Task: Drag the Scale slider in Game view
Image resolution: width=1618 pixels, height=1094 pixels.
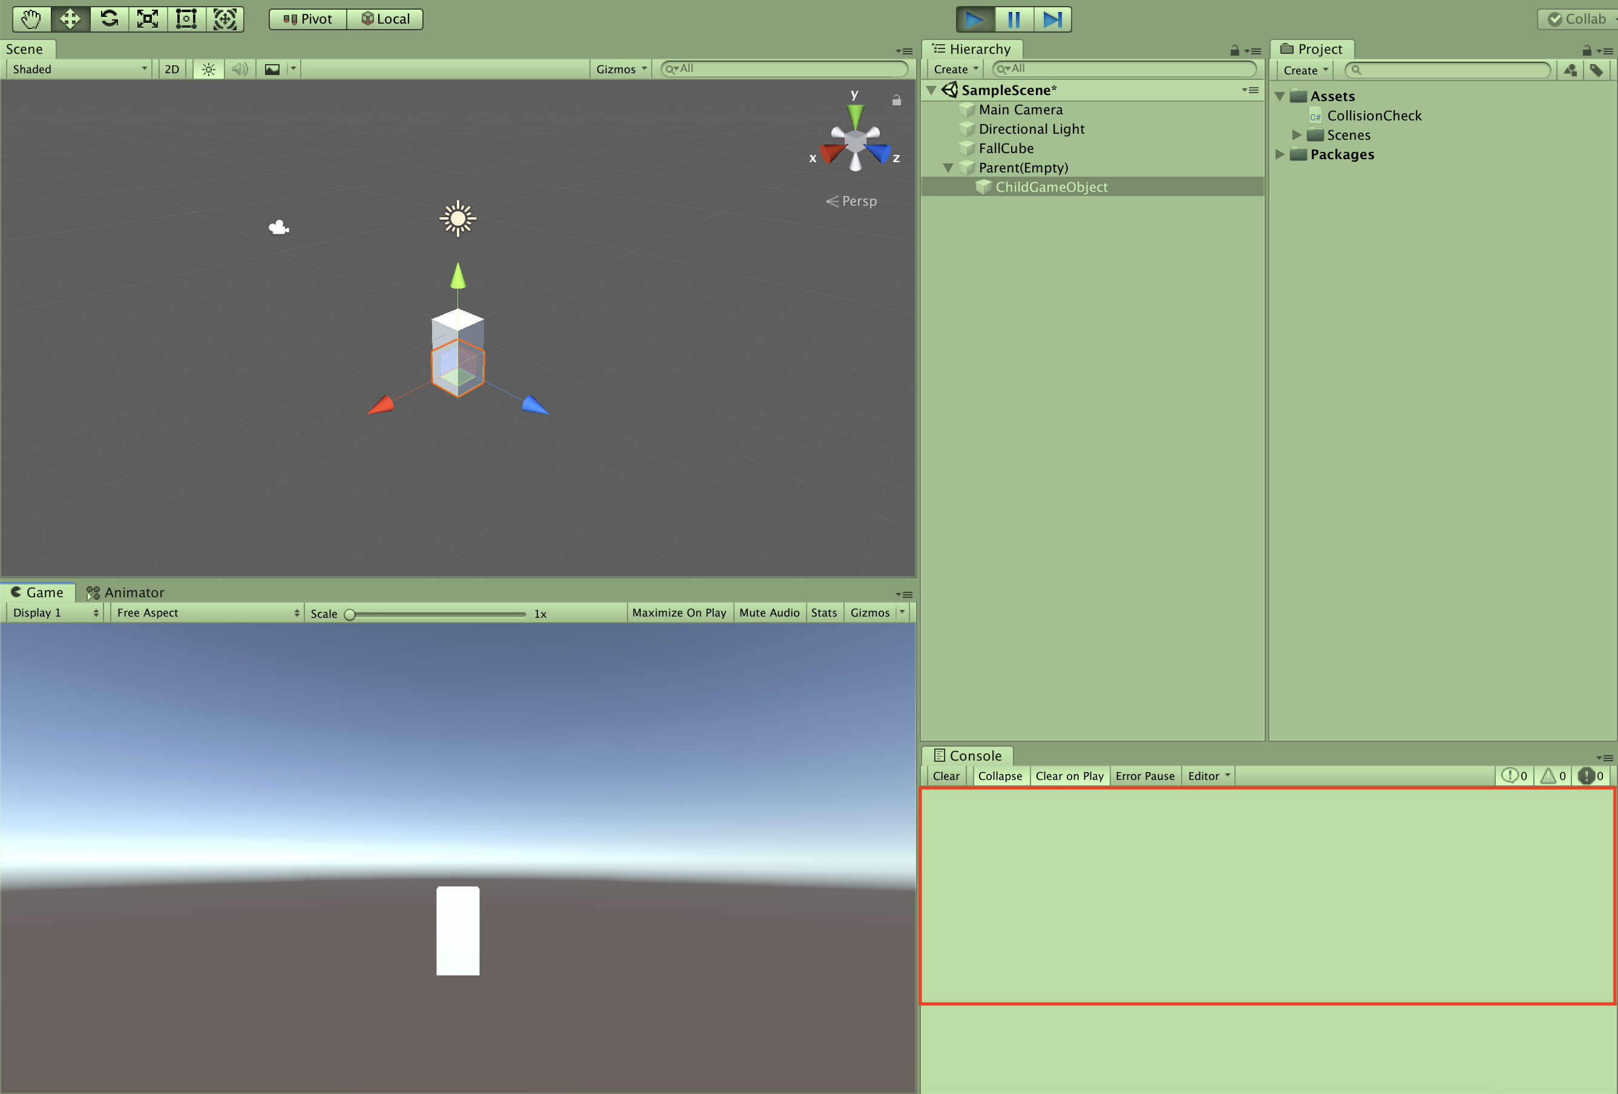Action: click(x=353, y=612)
